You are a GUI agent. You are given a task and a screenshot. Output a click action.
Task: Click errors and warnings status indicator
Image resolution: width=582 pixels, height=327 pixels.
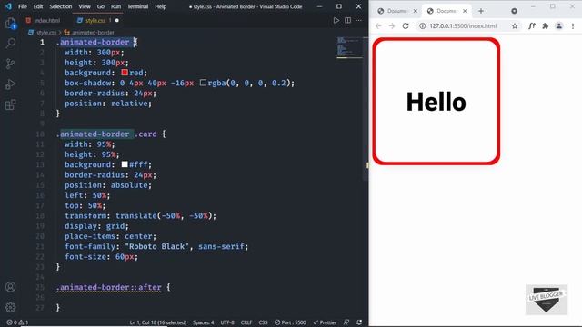17,322
